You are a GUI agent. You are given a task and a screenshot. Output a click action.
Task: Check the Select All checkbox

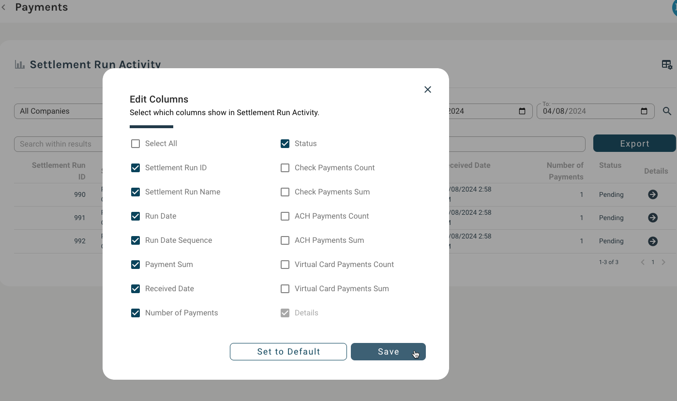[135, 144]
